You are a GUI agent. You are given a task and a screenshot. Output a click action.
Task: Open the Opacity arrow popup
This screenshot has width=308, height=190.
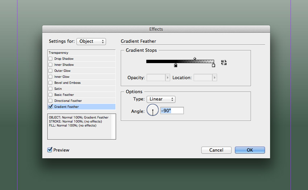coord(167,78)
